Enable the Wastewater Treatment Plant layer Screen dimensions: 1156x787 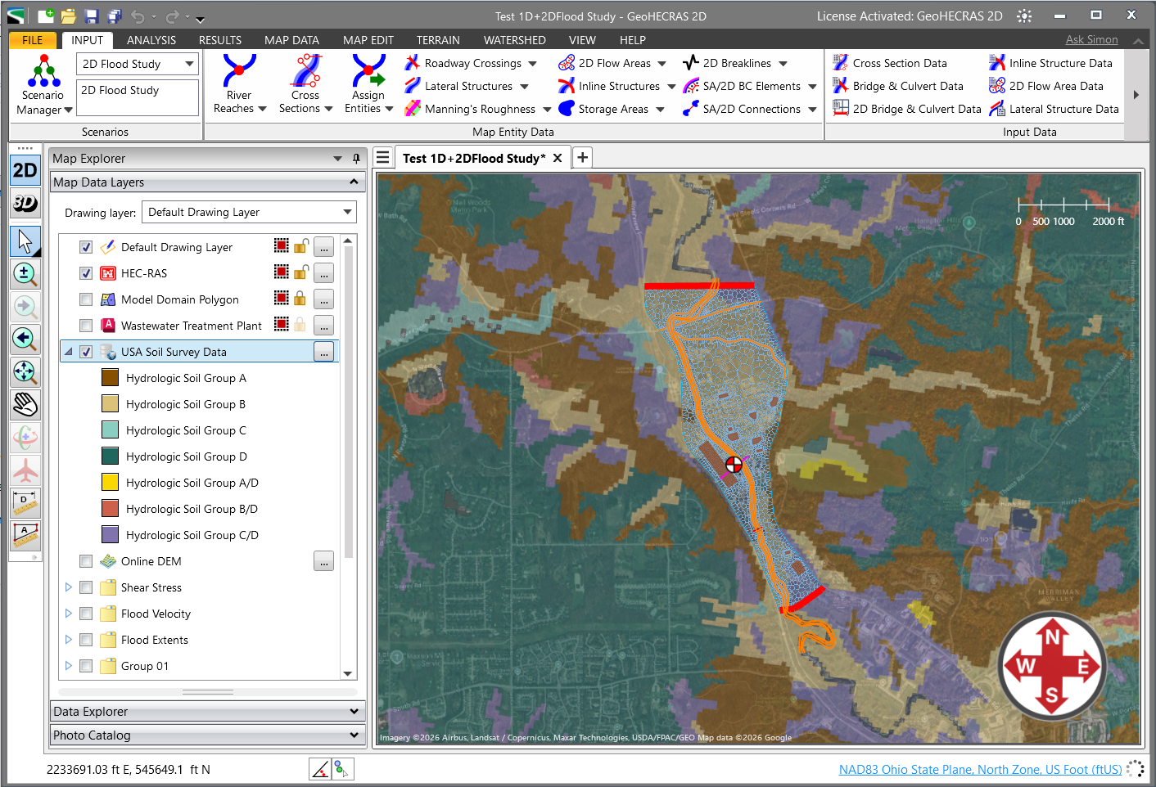click(86, 326)
